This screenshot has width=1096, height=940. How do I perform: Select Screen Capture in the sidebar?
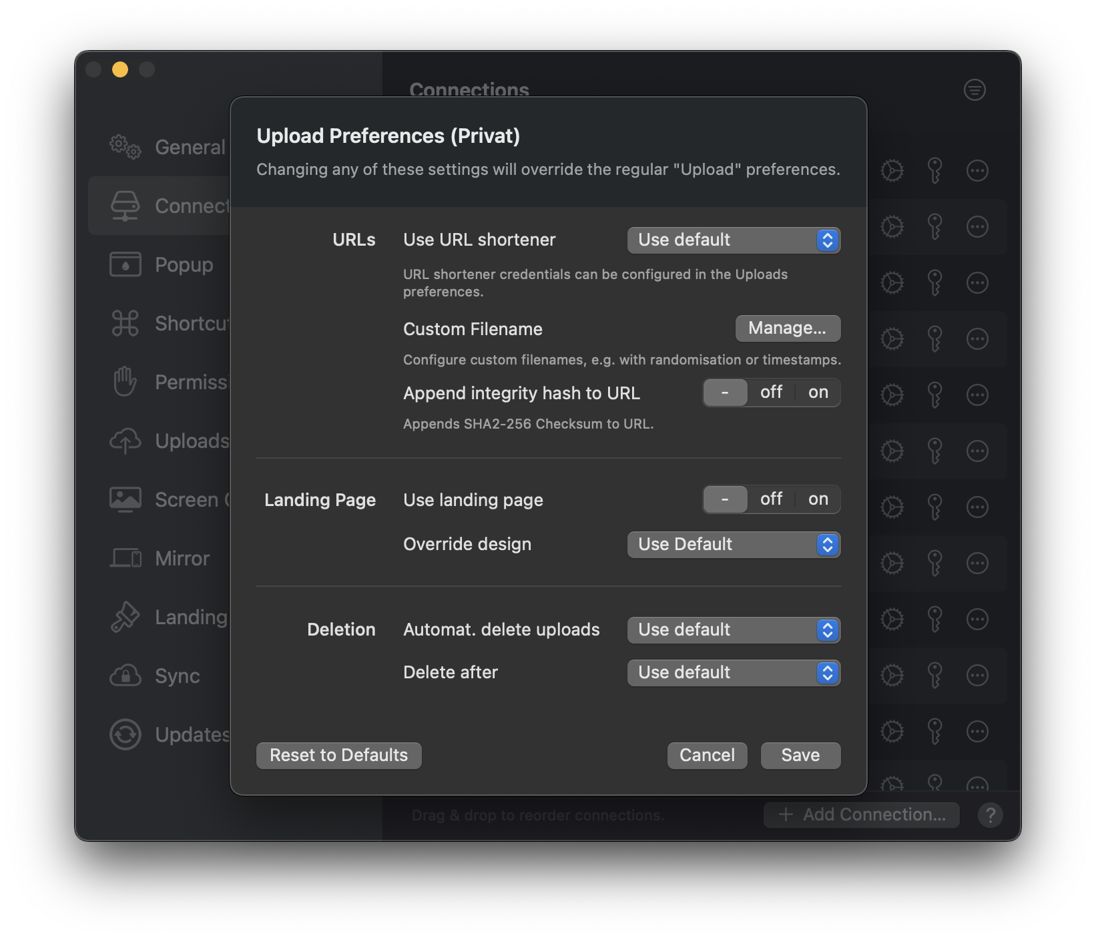point(125,499)
